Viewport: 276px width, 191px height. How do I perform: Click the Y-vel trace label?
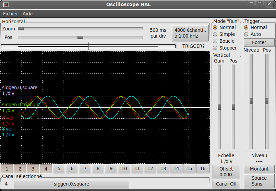point(8,129)
